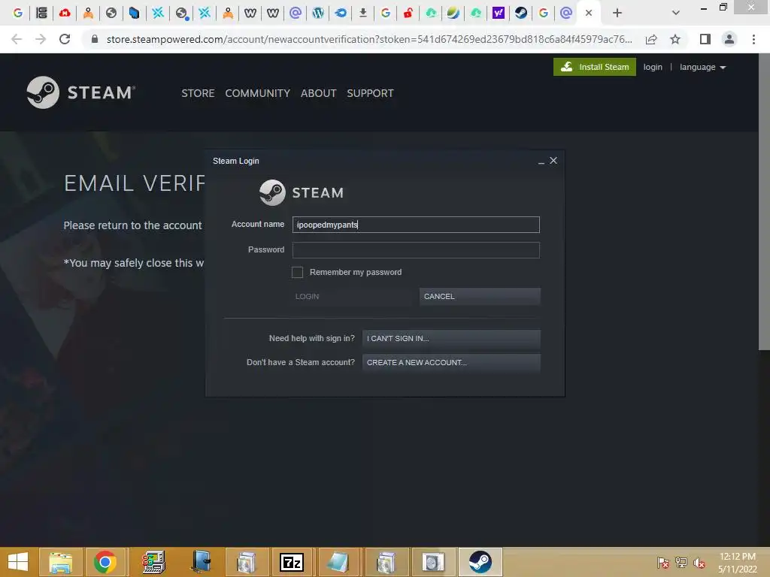Open the Chrome three-dot menu

[x=753, y=39]
